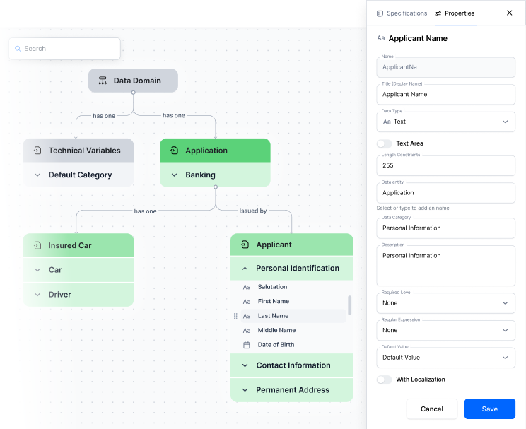Screen dimensions: 526x429
Task: Open the Required Level dropdown
Action: tap(445, 303)
